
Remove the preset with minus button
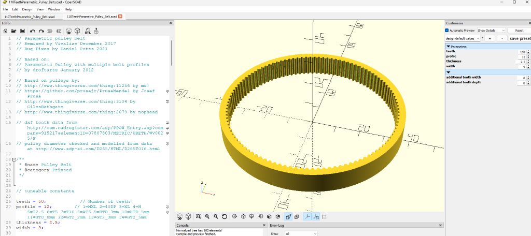tap(502, 38)
